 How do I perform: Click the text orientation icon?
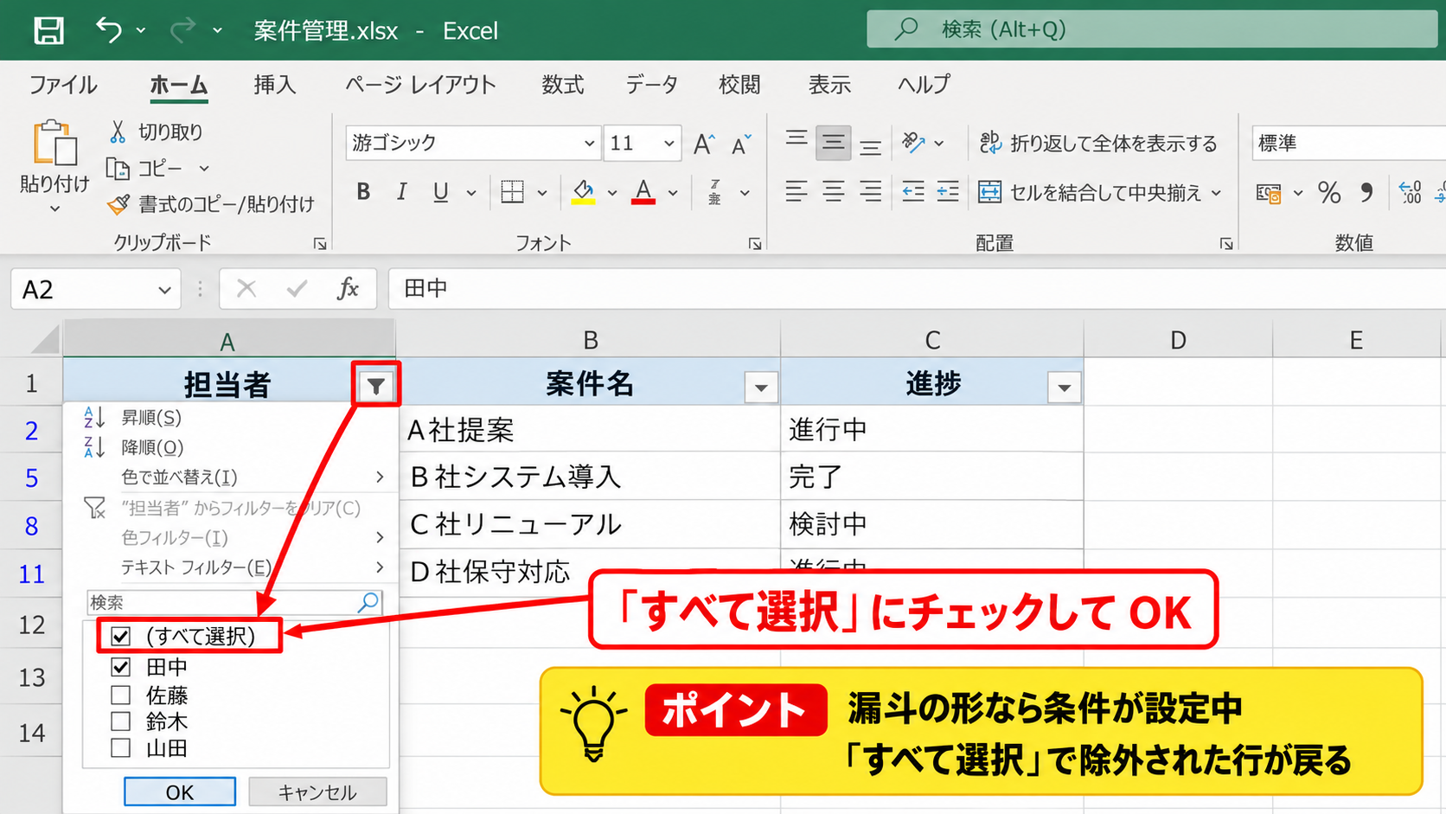coord(914,143)
